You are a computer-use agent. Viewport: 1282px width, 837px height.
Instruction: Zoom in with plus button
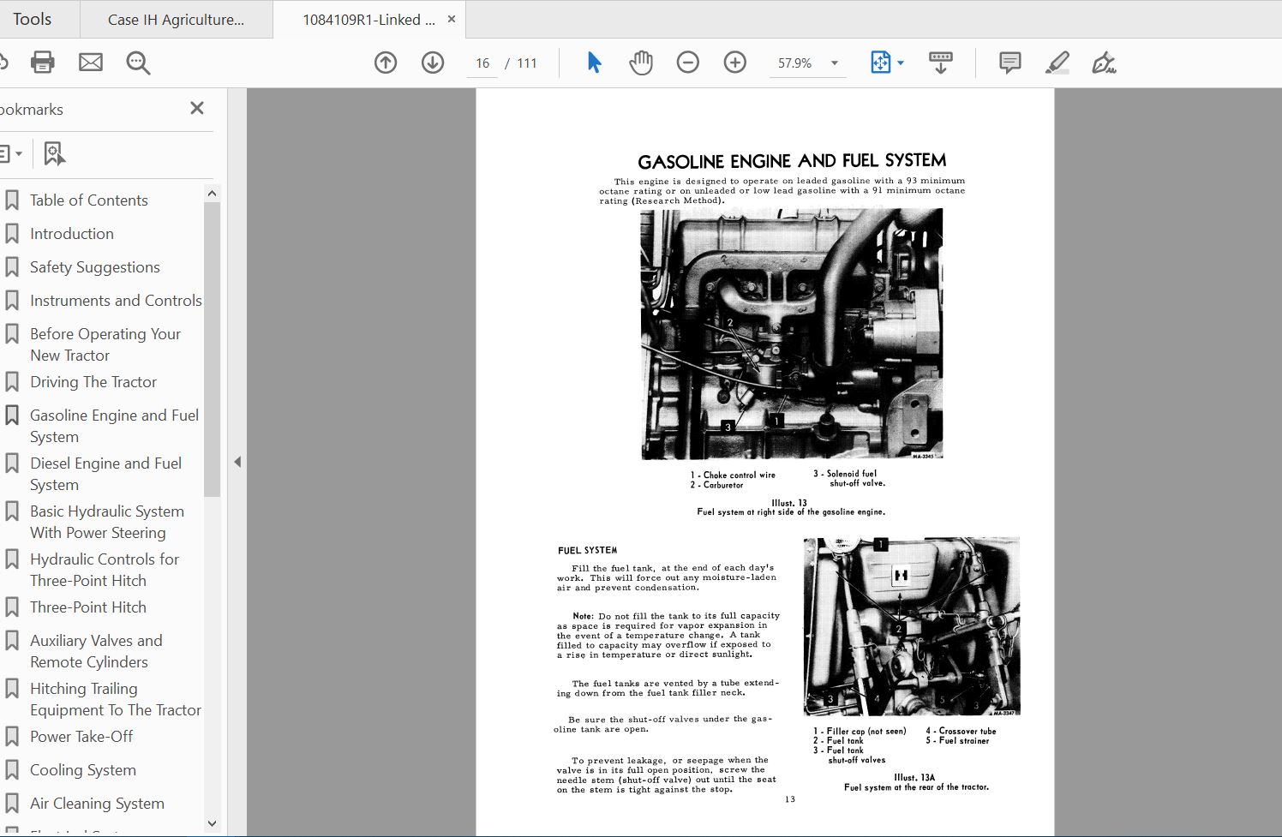(735, 63)
